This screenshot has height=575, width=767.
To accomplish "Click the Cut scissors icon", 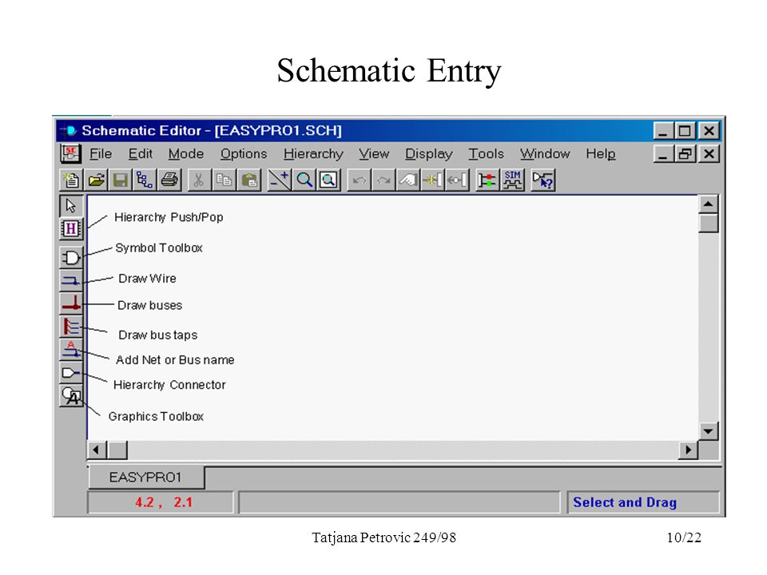I will 199,180.
